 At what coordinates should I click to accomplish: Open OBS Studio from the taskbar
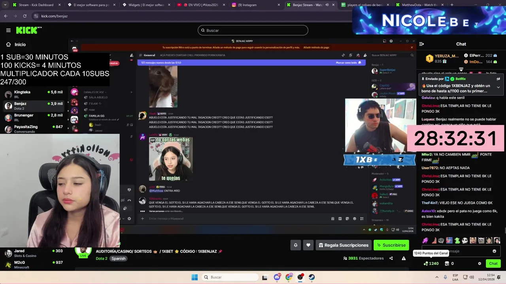point(300,277)
